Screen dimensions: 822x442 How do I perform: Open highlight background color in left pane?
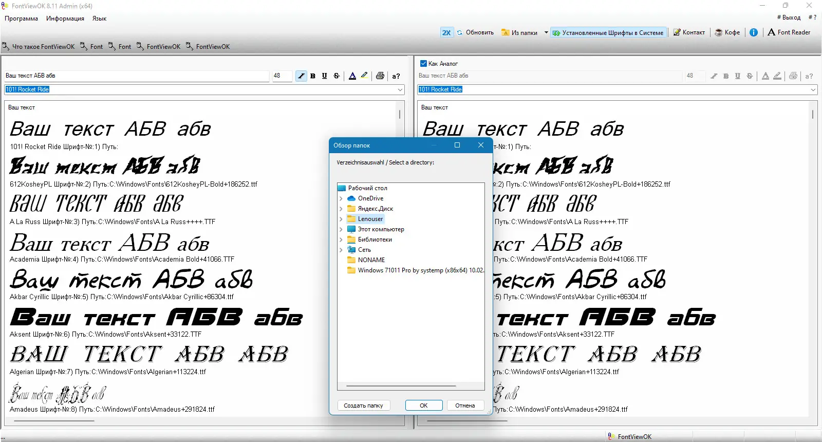[364, 76]
